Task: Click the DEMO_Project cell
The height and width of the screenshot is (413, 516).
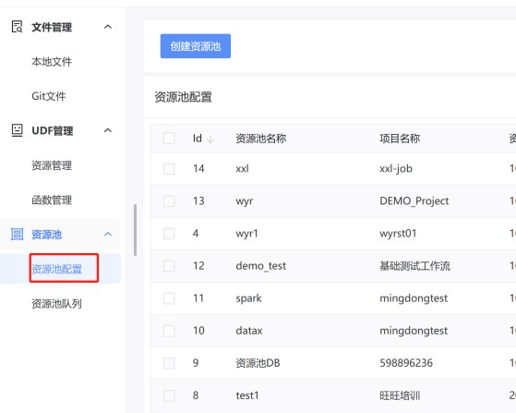Action: point(414,200)
